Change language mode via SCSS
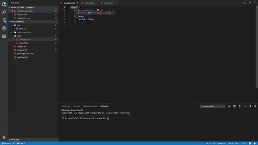 [244, 143]
